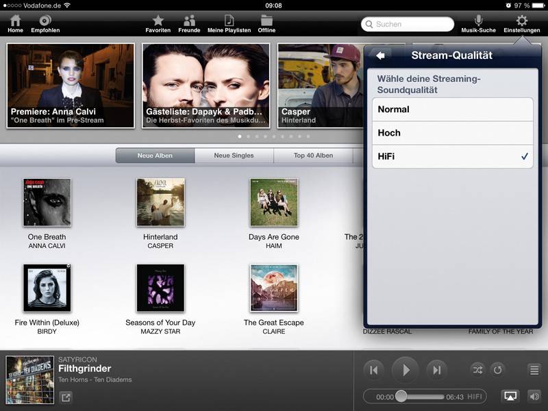Click the BIRDY artist name
548x411 pixels.
point(47,332)
